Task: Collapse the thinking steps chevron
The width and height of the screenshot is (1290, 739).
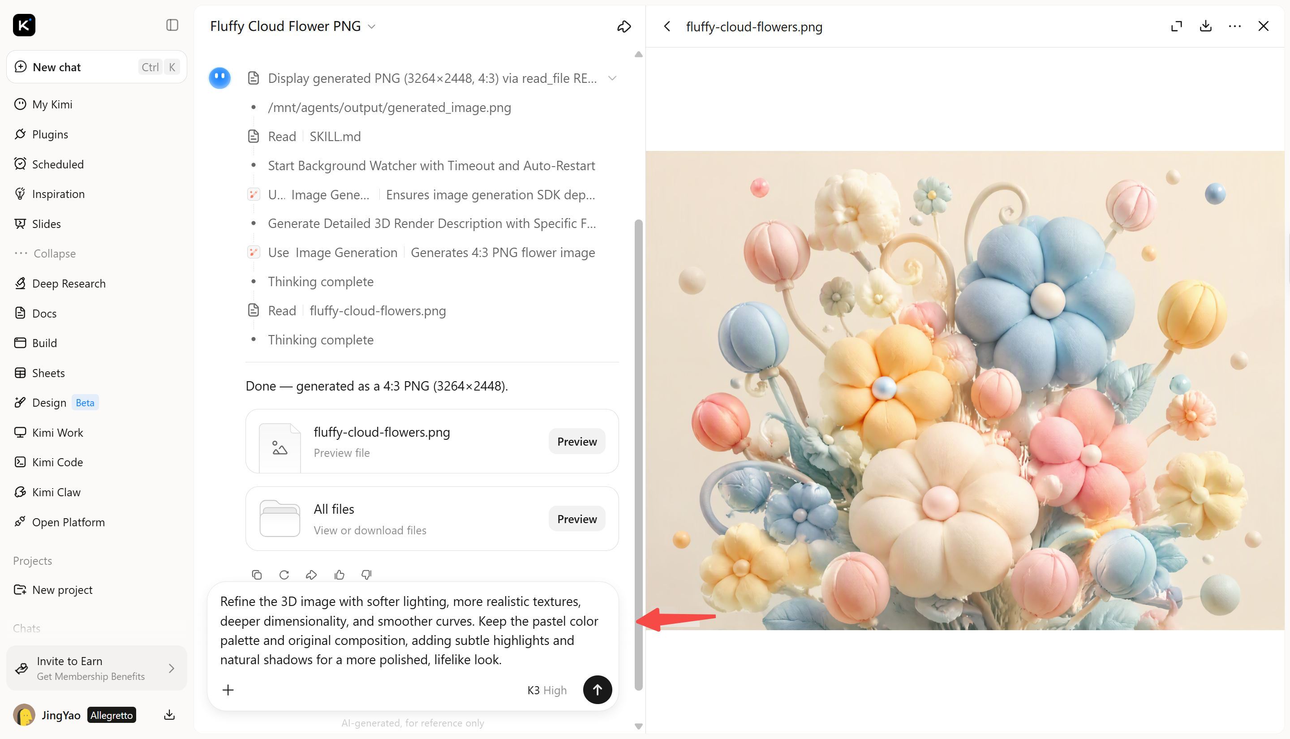Action: point(612,78)
